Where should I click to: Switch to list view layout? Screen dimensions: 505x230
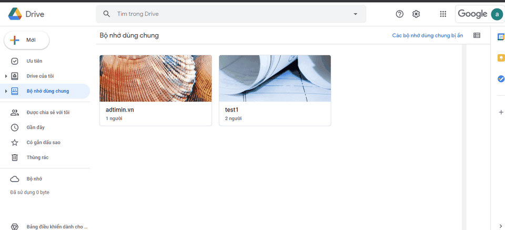click(x=477, y=36)
